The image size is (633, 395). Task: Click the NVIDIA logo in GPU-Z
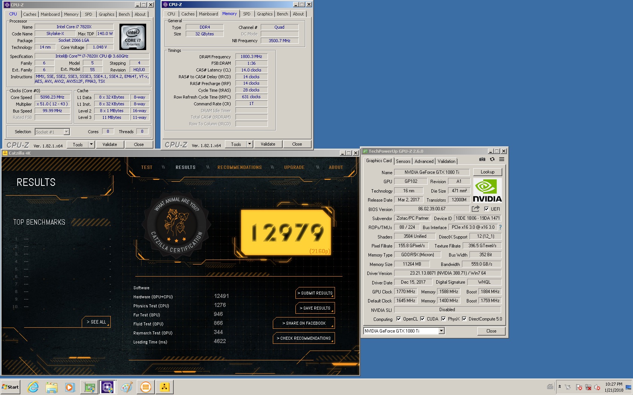click(x=488, y=190)
